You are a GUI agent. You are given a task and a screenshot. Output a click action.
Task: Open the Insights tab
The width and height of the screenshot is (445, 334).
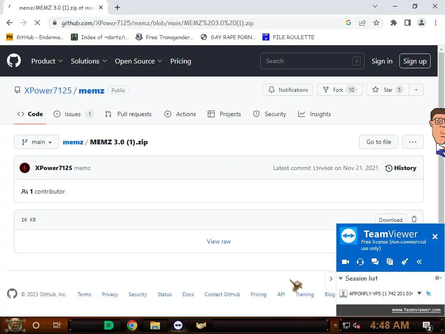click(315, 114)
